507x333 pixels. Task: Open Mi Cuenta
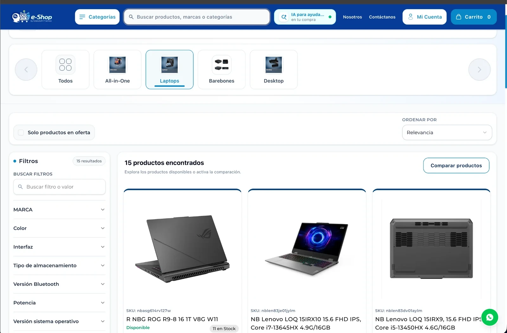click(x=425, y=17)
